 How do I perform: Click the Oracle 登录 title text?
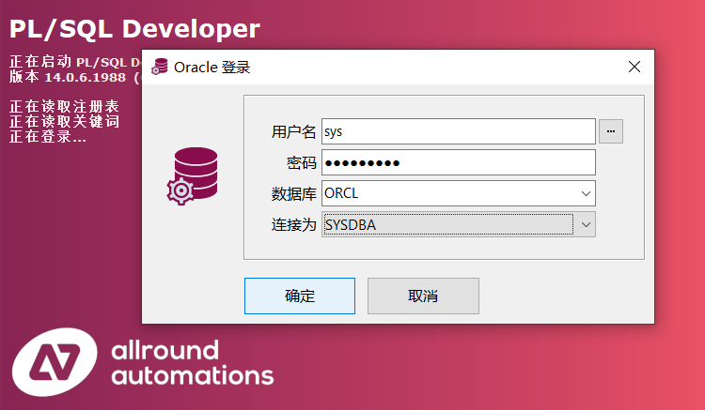tap(211, 68)
